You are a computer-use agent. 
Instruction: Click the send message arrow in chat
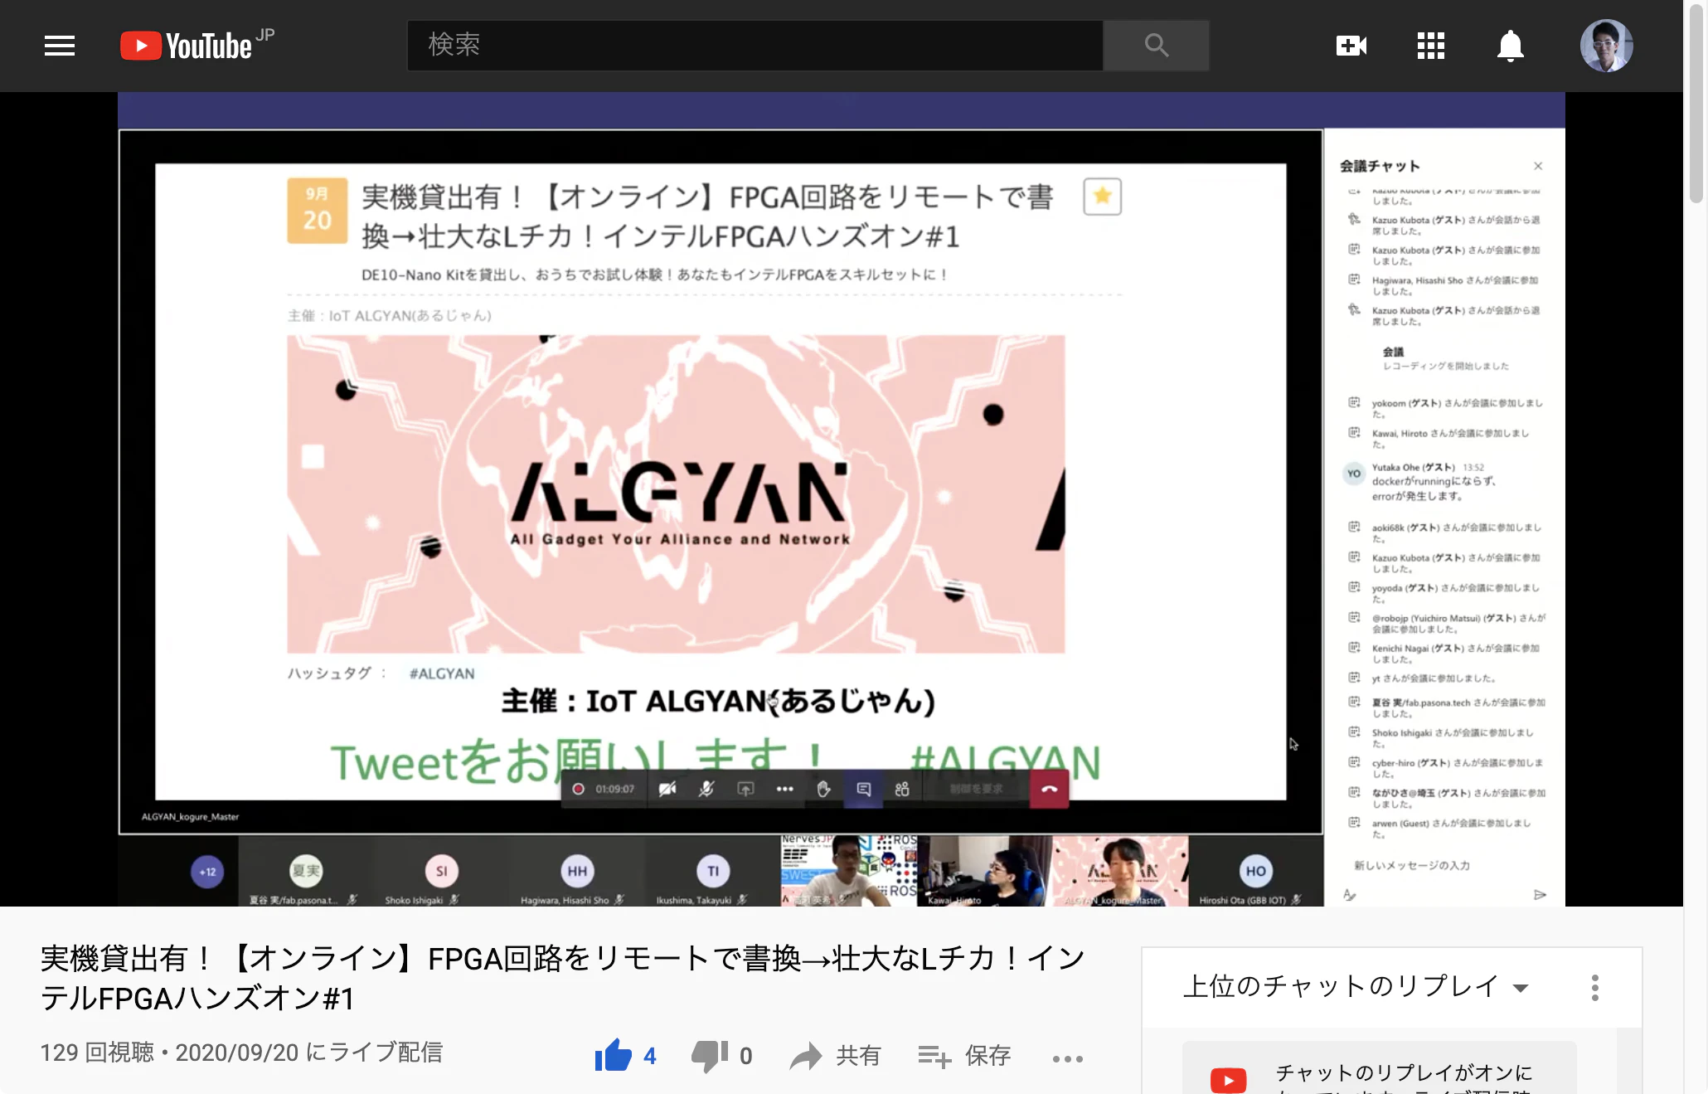pyautogui.click(x=1540, y=895)
